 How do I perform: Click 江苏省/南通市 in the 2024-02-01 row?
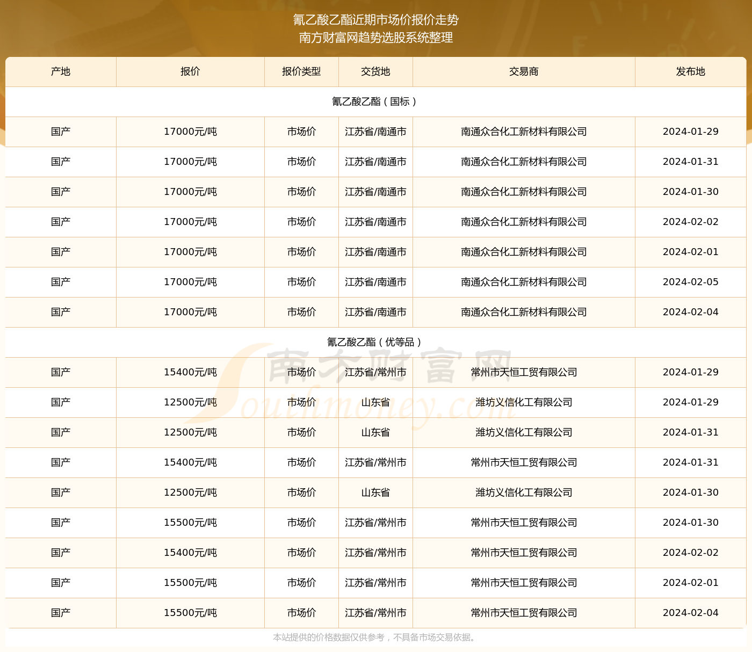click(375, 252)
